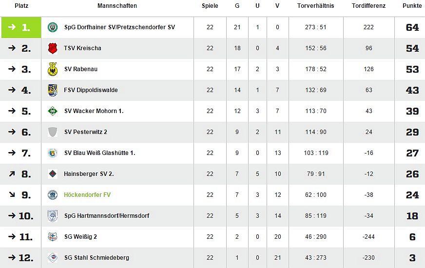The width and height of the screenshot is (425, 268).
Task: Click the Hainsberger SV 2 diamond logo
Action: click(x=53, y=174)
